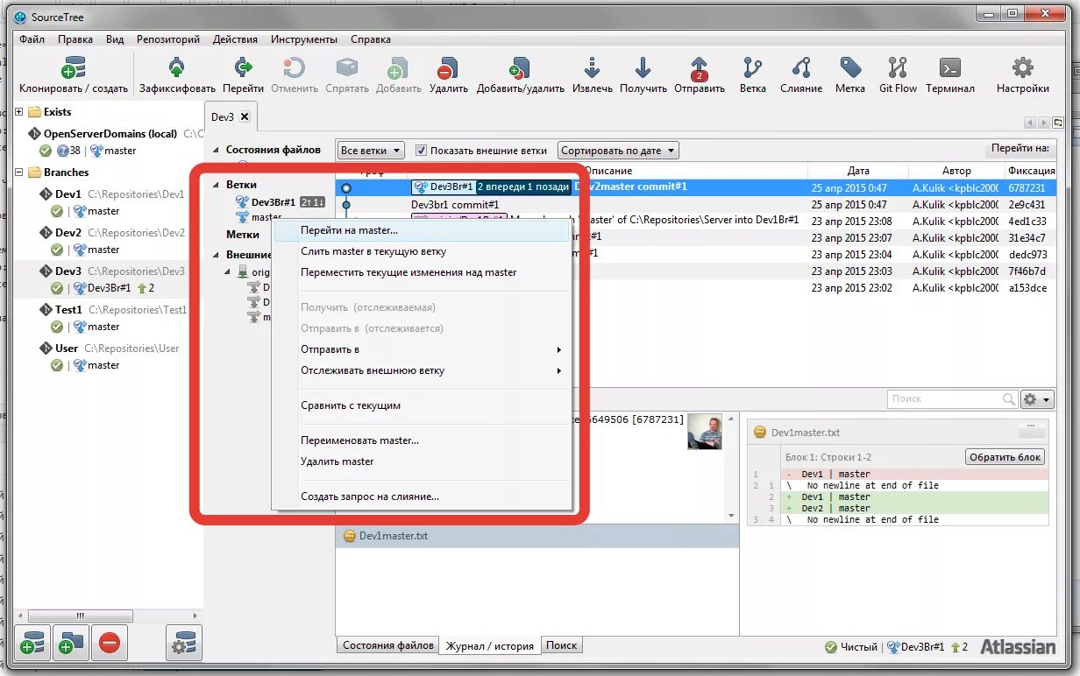Open Отслеживать внешнюю ветку submenu

(x=421, y=370)
